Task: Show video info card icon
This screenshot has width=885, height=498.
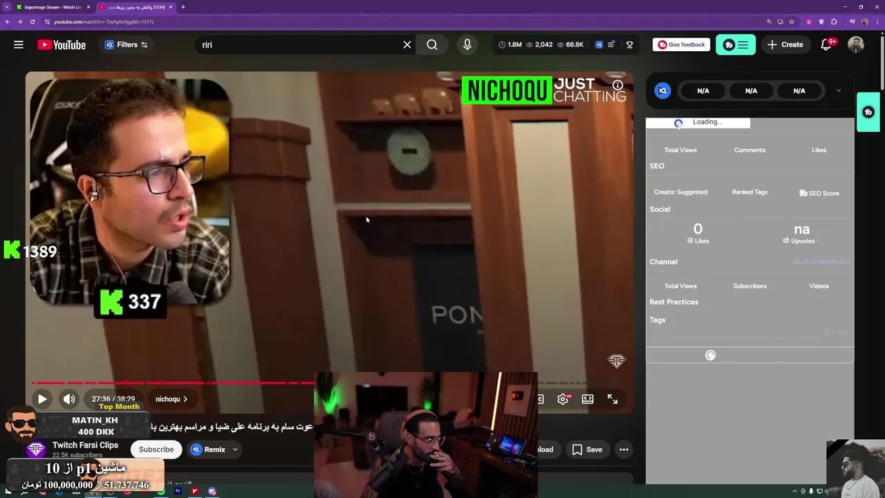Action: click(617, 85)
